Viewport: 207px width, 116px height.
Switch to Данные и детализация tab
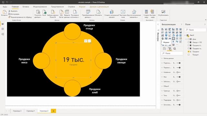pos(99,7)
